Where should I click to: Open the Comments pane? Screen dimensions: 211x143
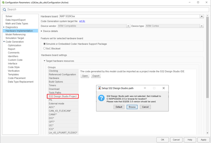tap(14, 52)
